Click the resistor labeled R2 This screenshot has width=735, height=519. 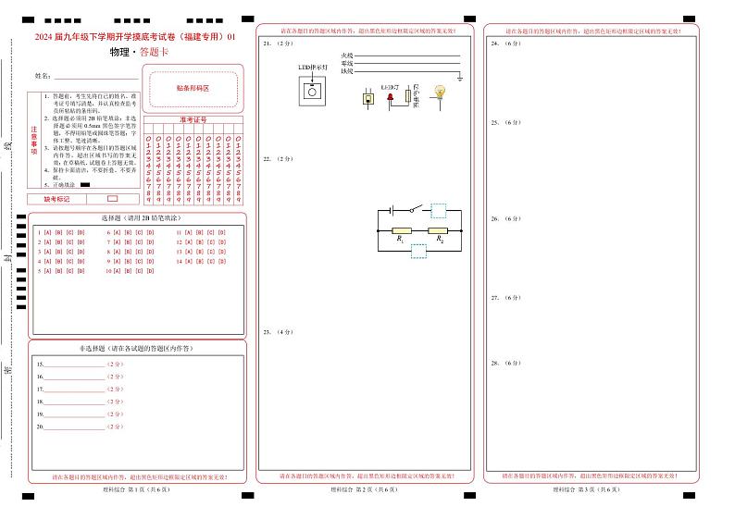click(x=438, y=230)
